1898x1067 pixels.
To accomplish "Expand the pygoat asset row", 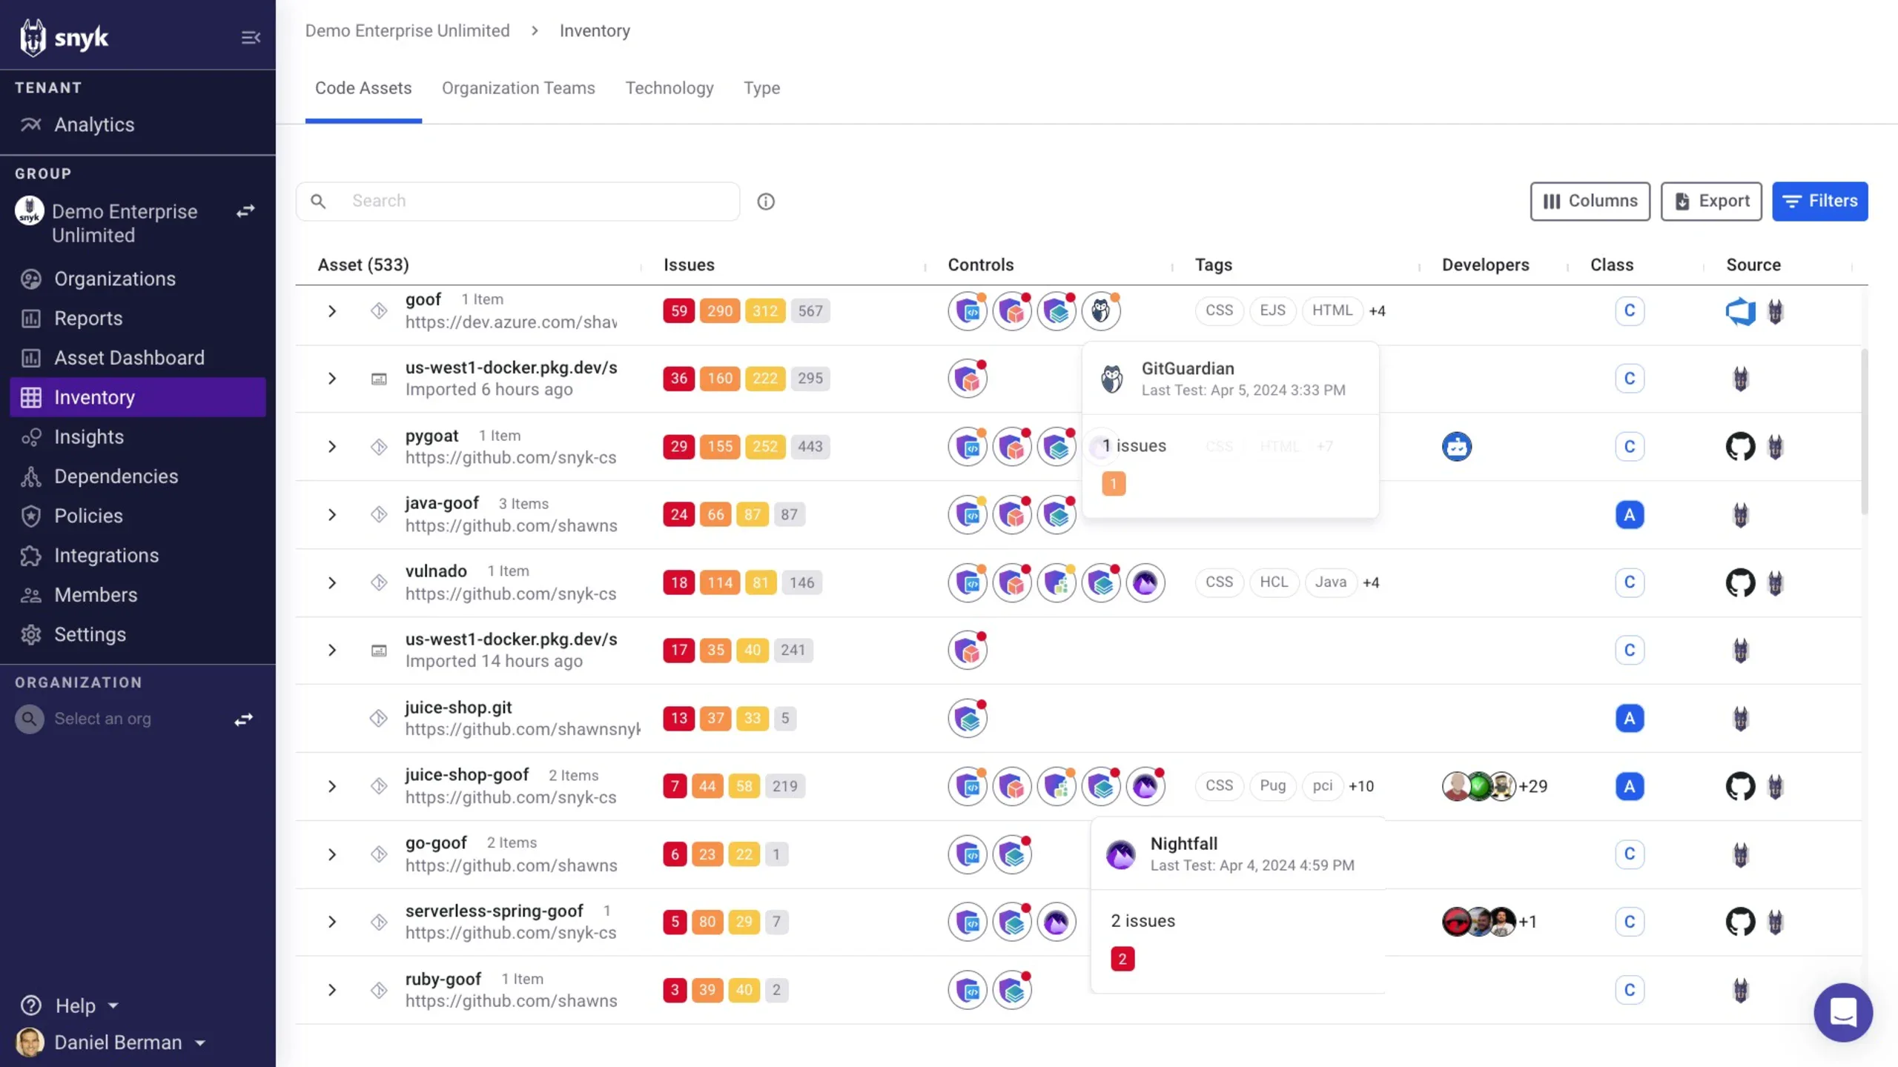I will click(x=332, y=447).
